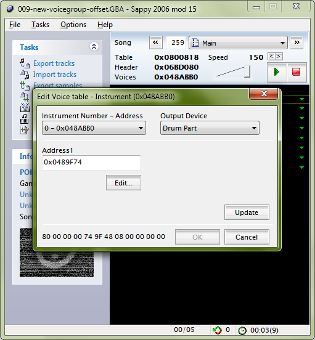Click the Export tracks icon
Screen dimensions: 315x340
point(25,63)
